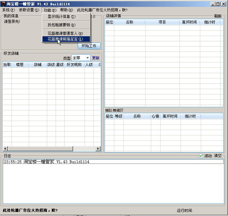Sort friend shops by 楼层 column

pyautogui.click(x=20, y=65)
